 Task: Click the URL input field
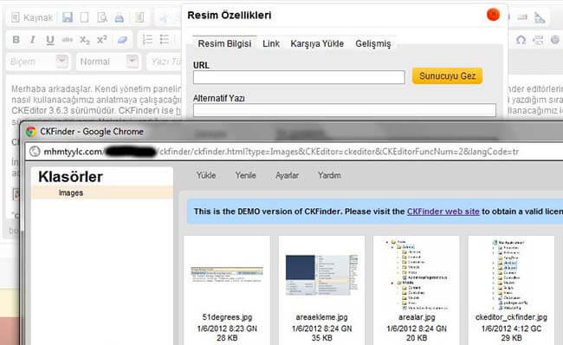[299, 77]
